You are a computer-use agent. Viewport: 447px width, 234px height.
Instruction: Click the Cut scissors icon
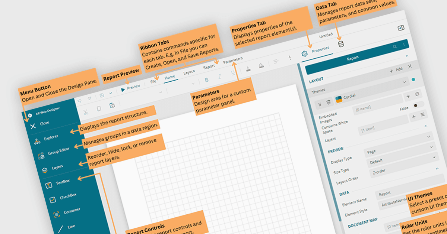[x=86, y=112]
